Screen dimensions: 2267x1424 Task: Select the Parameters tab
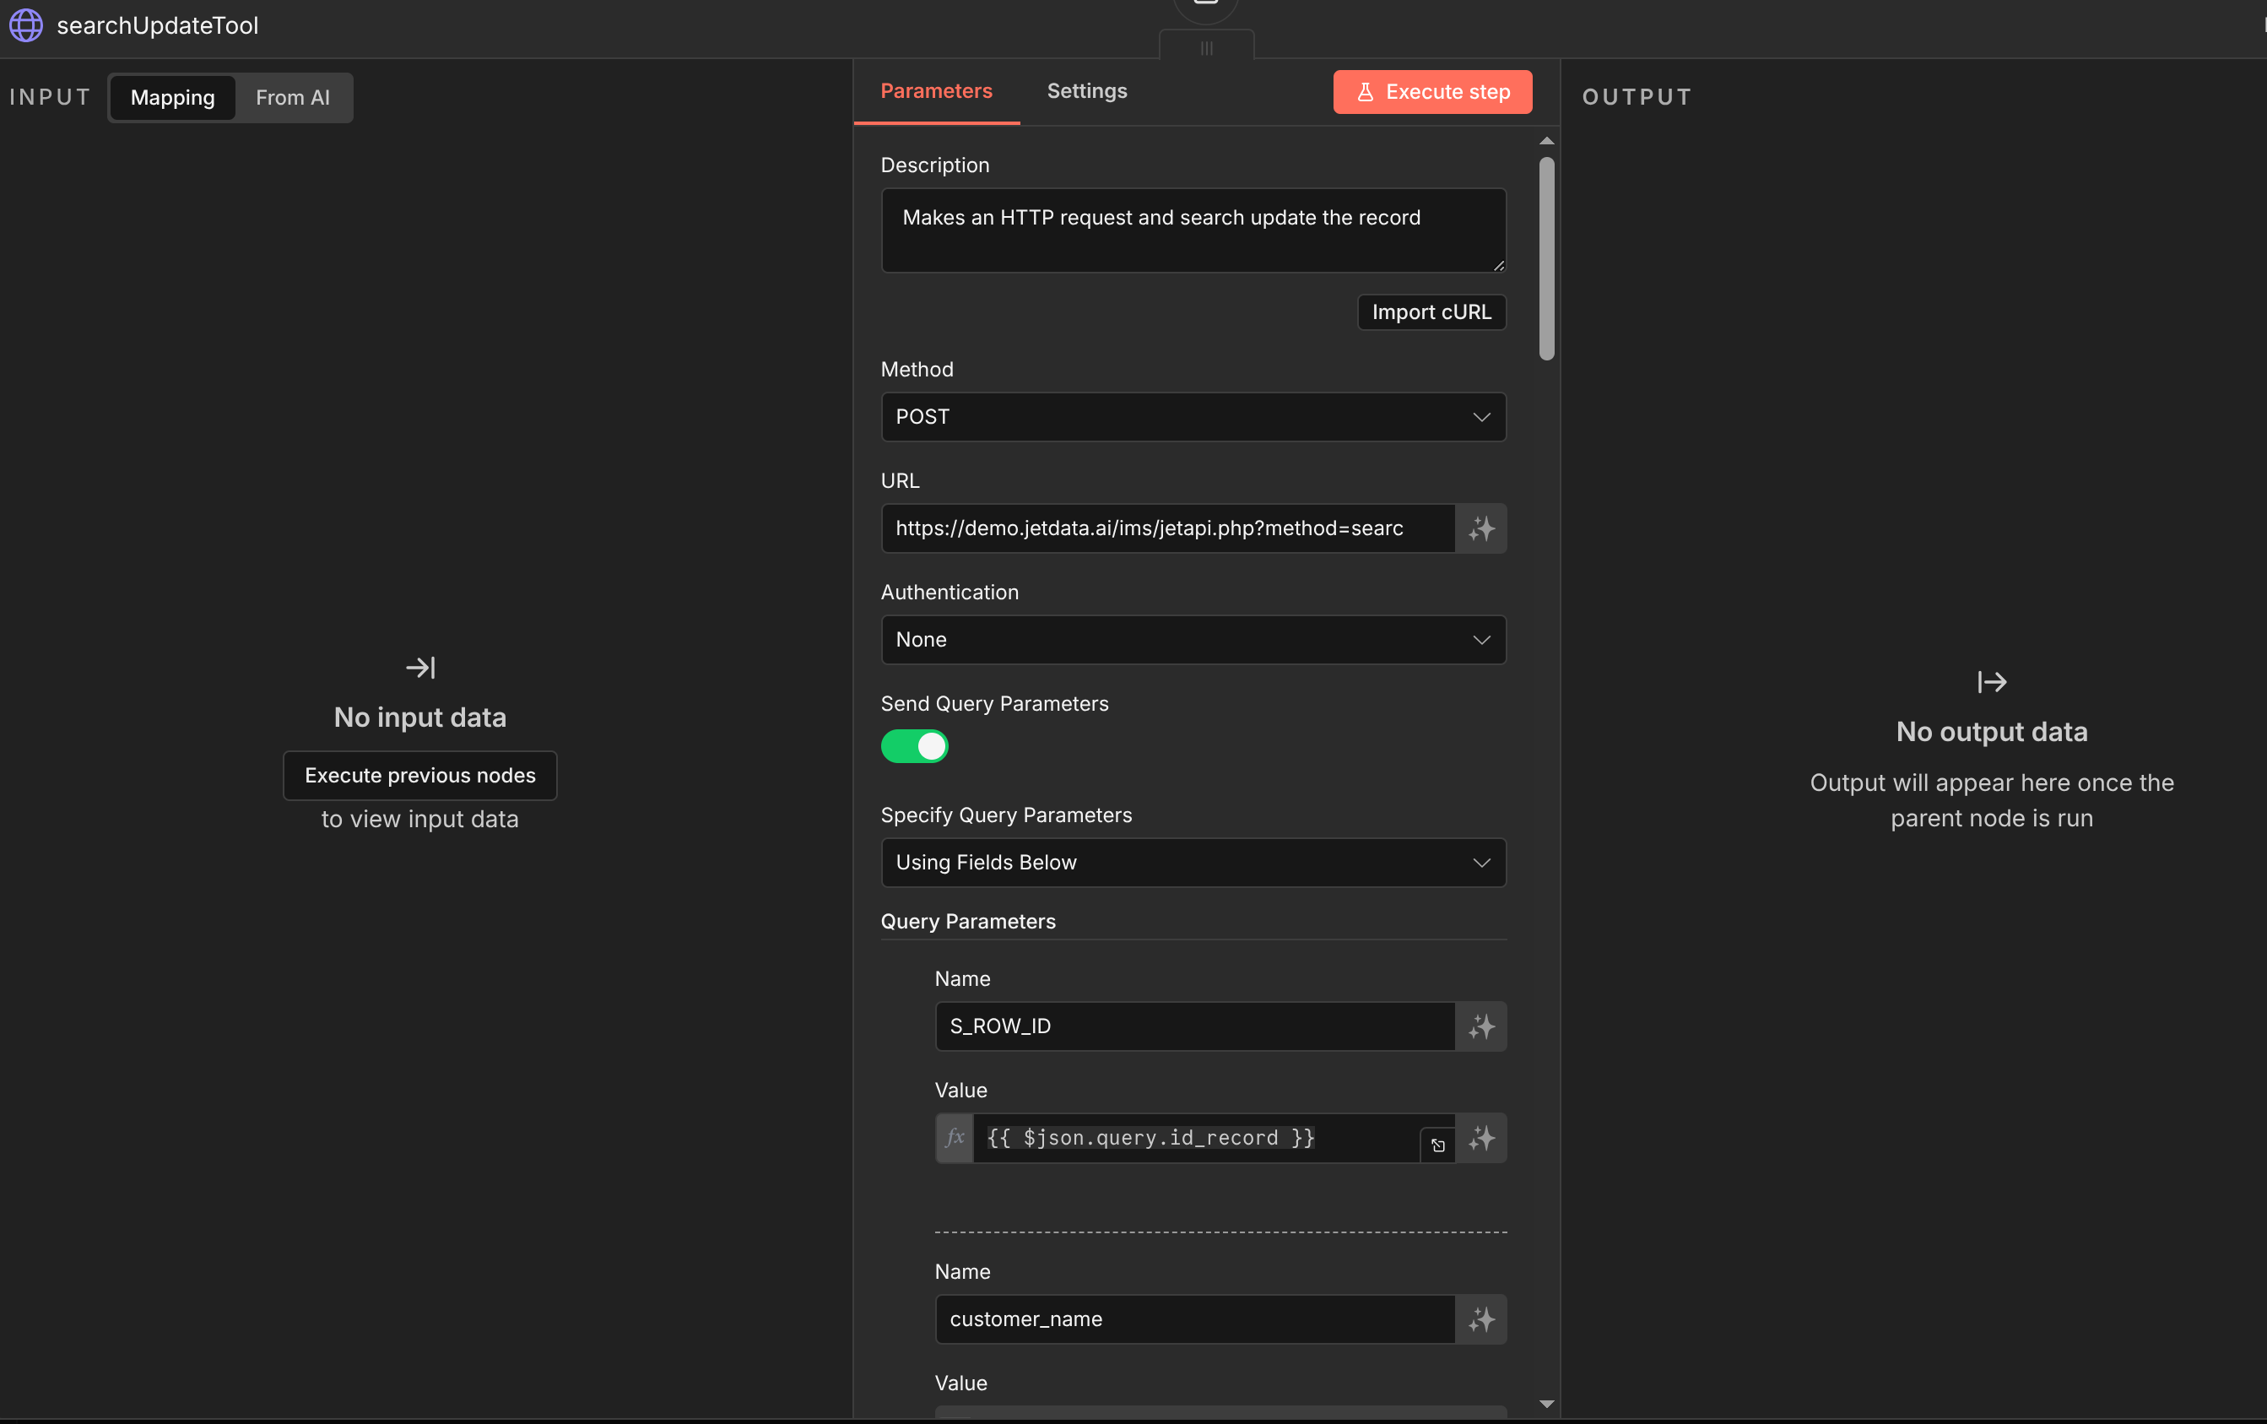[936, 91]
